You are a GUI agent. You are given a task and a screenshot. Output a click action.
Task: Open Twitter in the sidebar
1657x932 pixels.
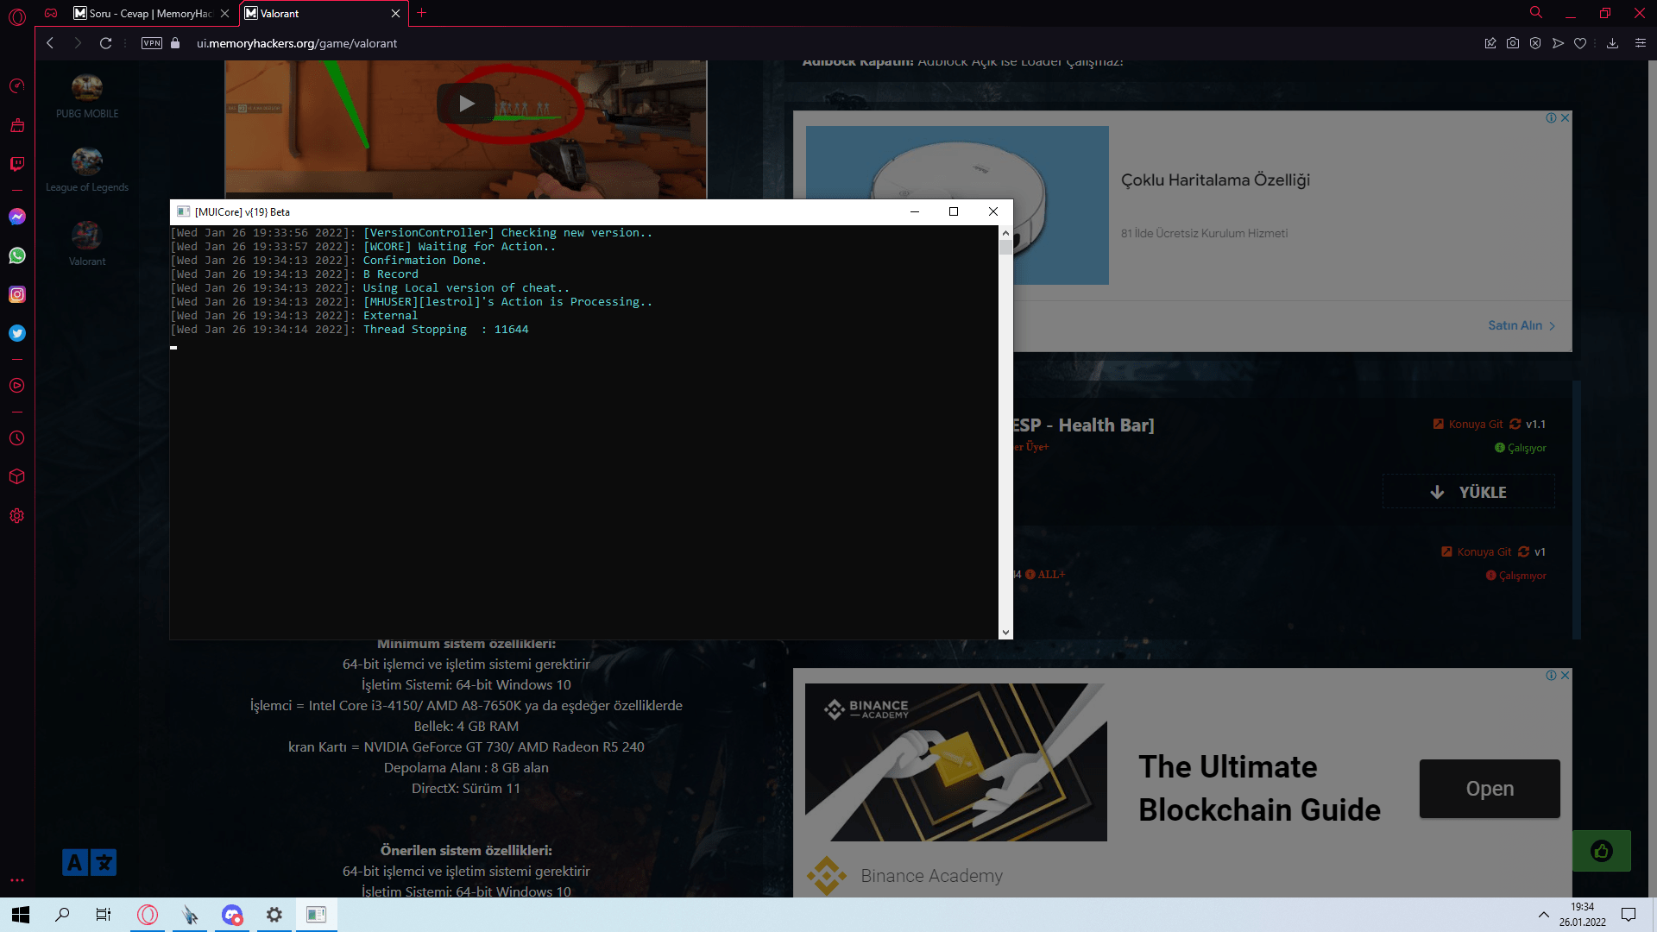pos(17,333)
